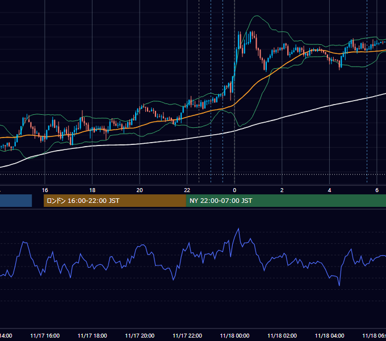Click the 11/18 02:00 date label
386x341 pixels.
(282, 335)
